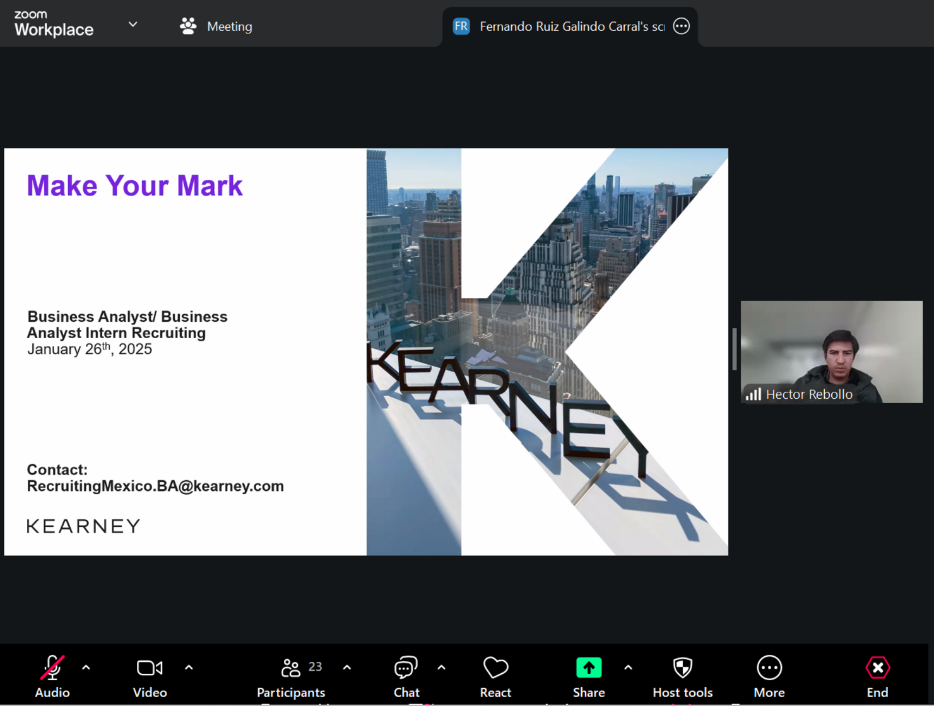Expand the Participants options chevron
Image resolution: width=934 pixels, height=706 pixels.
pyautogui.click(x=347, y=668)
